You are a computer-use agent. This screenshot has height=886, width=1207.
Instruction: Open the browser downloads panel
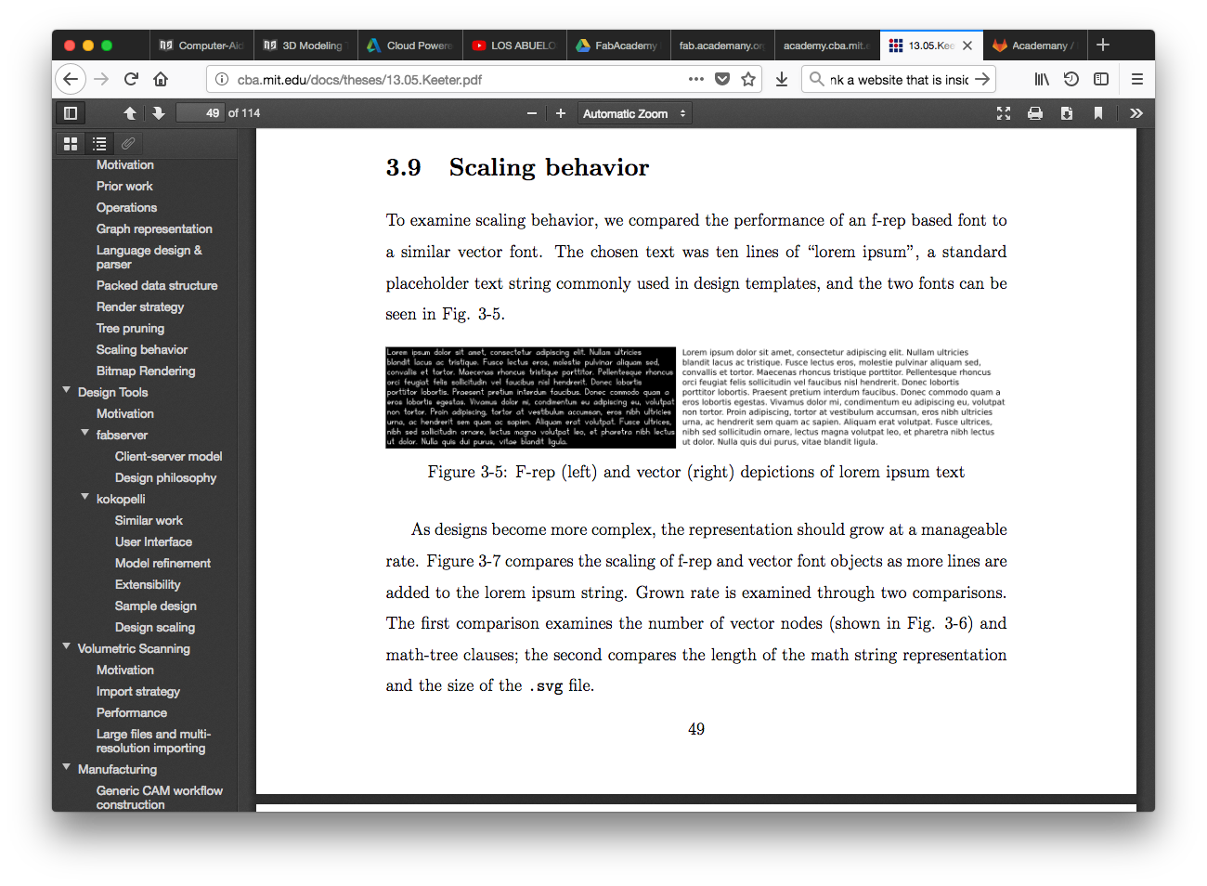pyautogui.click(x=782, y=79)
